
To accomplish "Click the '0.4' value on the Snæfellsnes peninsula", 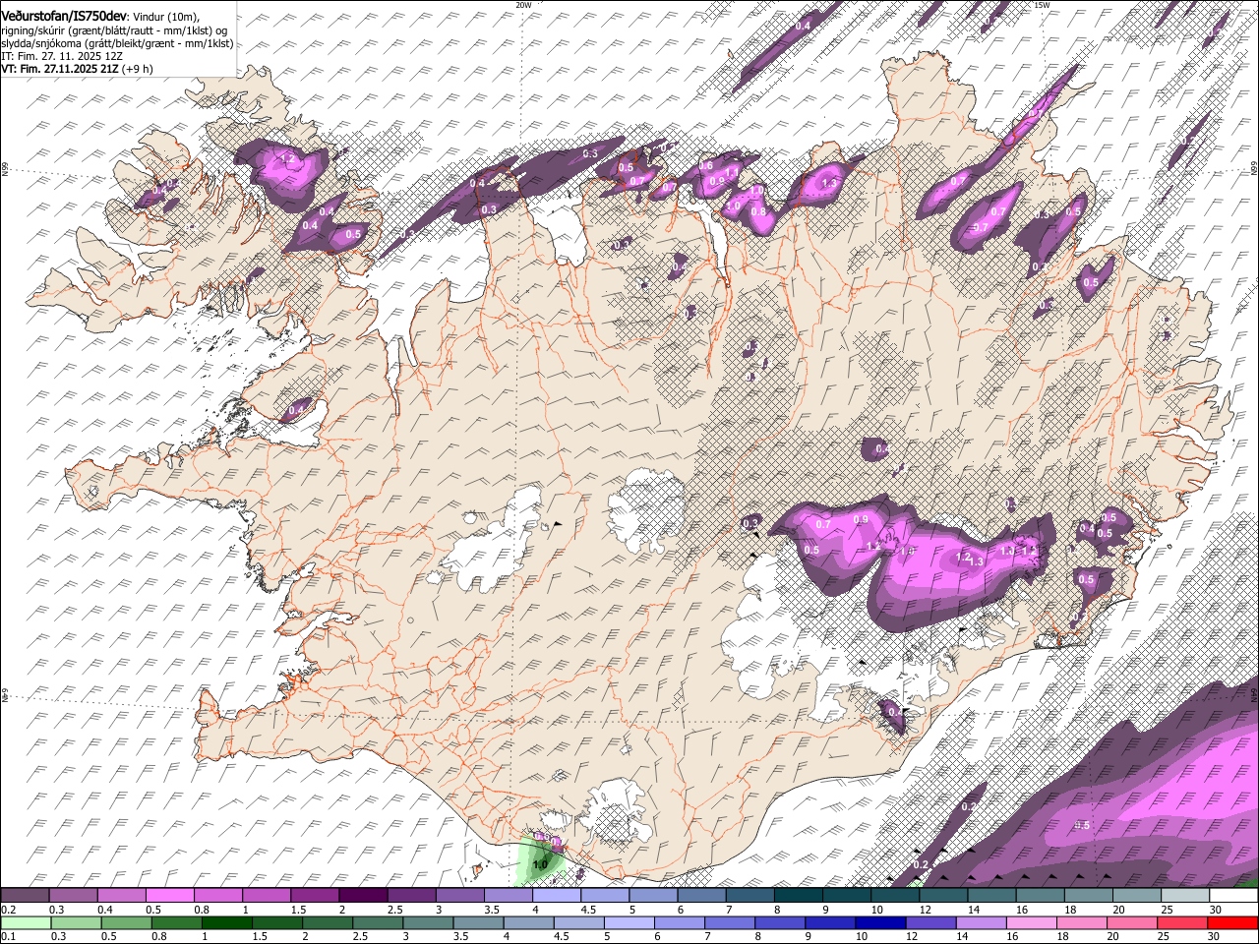I will pos(295,408).
